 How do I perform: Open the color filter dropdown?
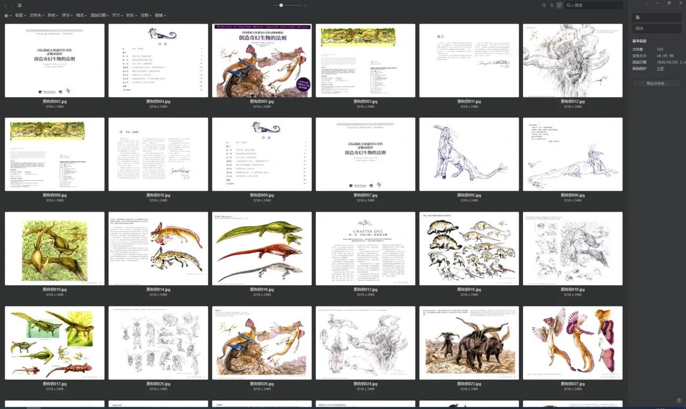[x=7, y=16]
